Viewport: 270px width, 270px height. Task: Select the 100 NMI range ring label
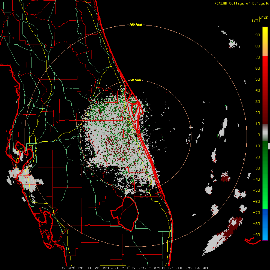[x=136, y=25]
